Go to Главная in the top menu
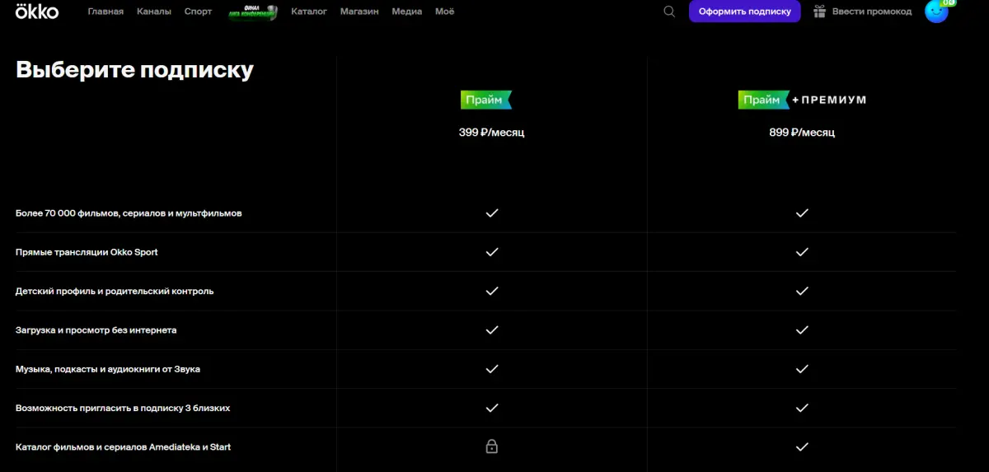This screenshot has height=472, width=989. (105, 12)
